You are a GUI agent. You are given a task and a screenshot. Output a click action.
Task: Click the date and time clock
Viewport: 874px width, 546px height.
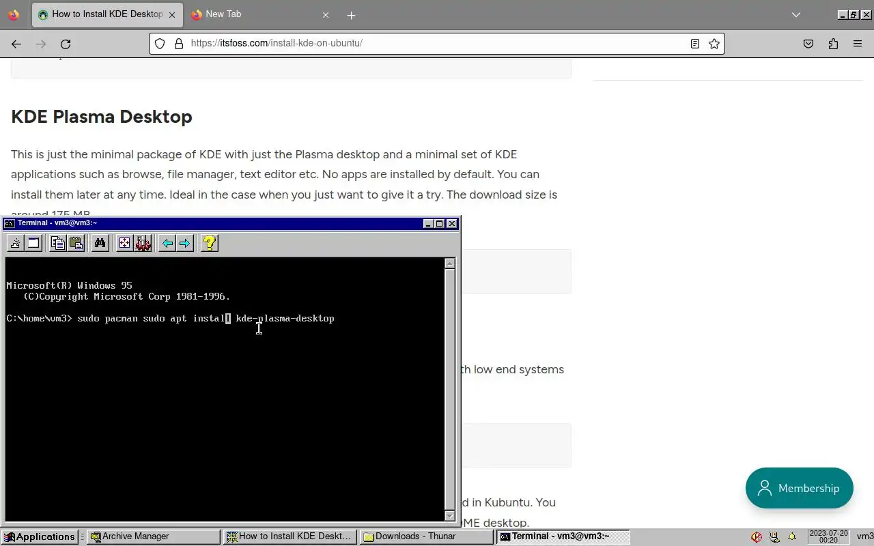[x=828, y=536]
